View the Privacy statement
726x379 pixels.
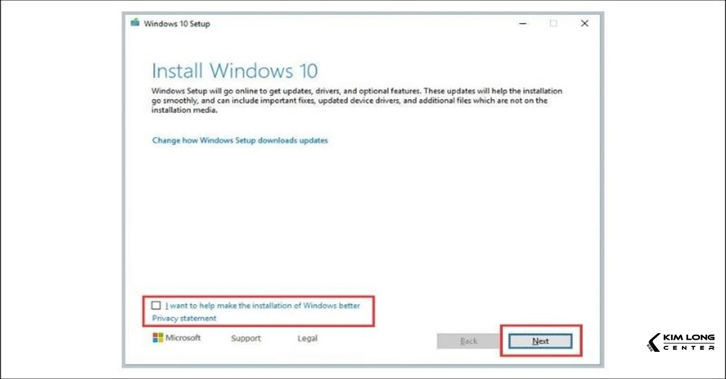(185, 318)
